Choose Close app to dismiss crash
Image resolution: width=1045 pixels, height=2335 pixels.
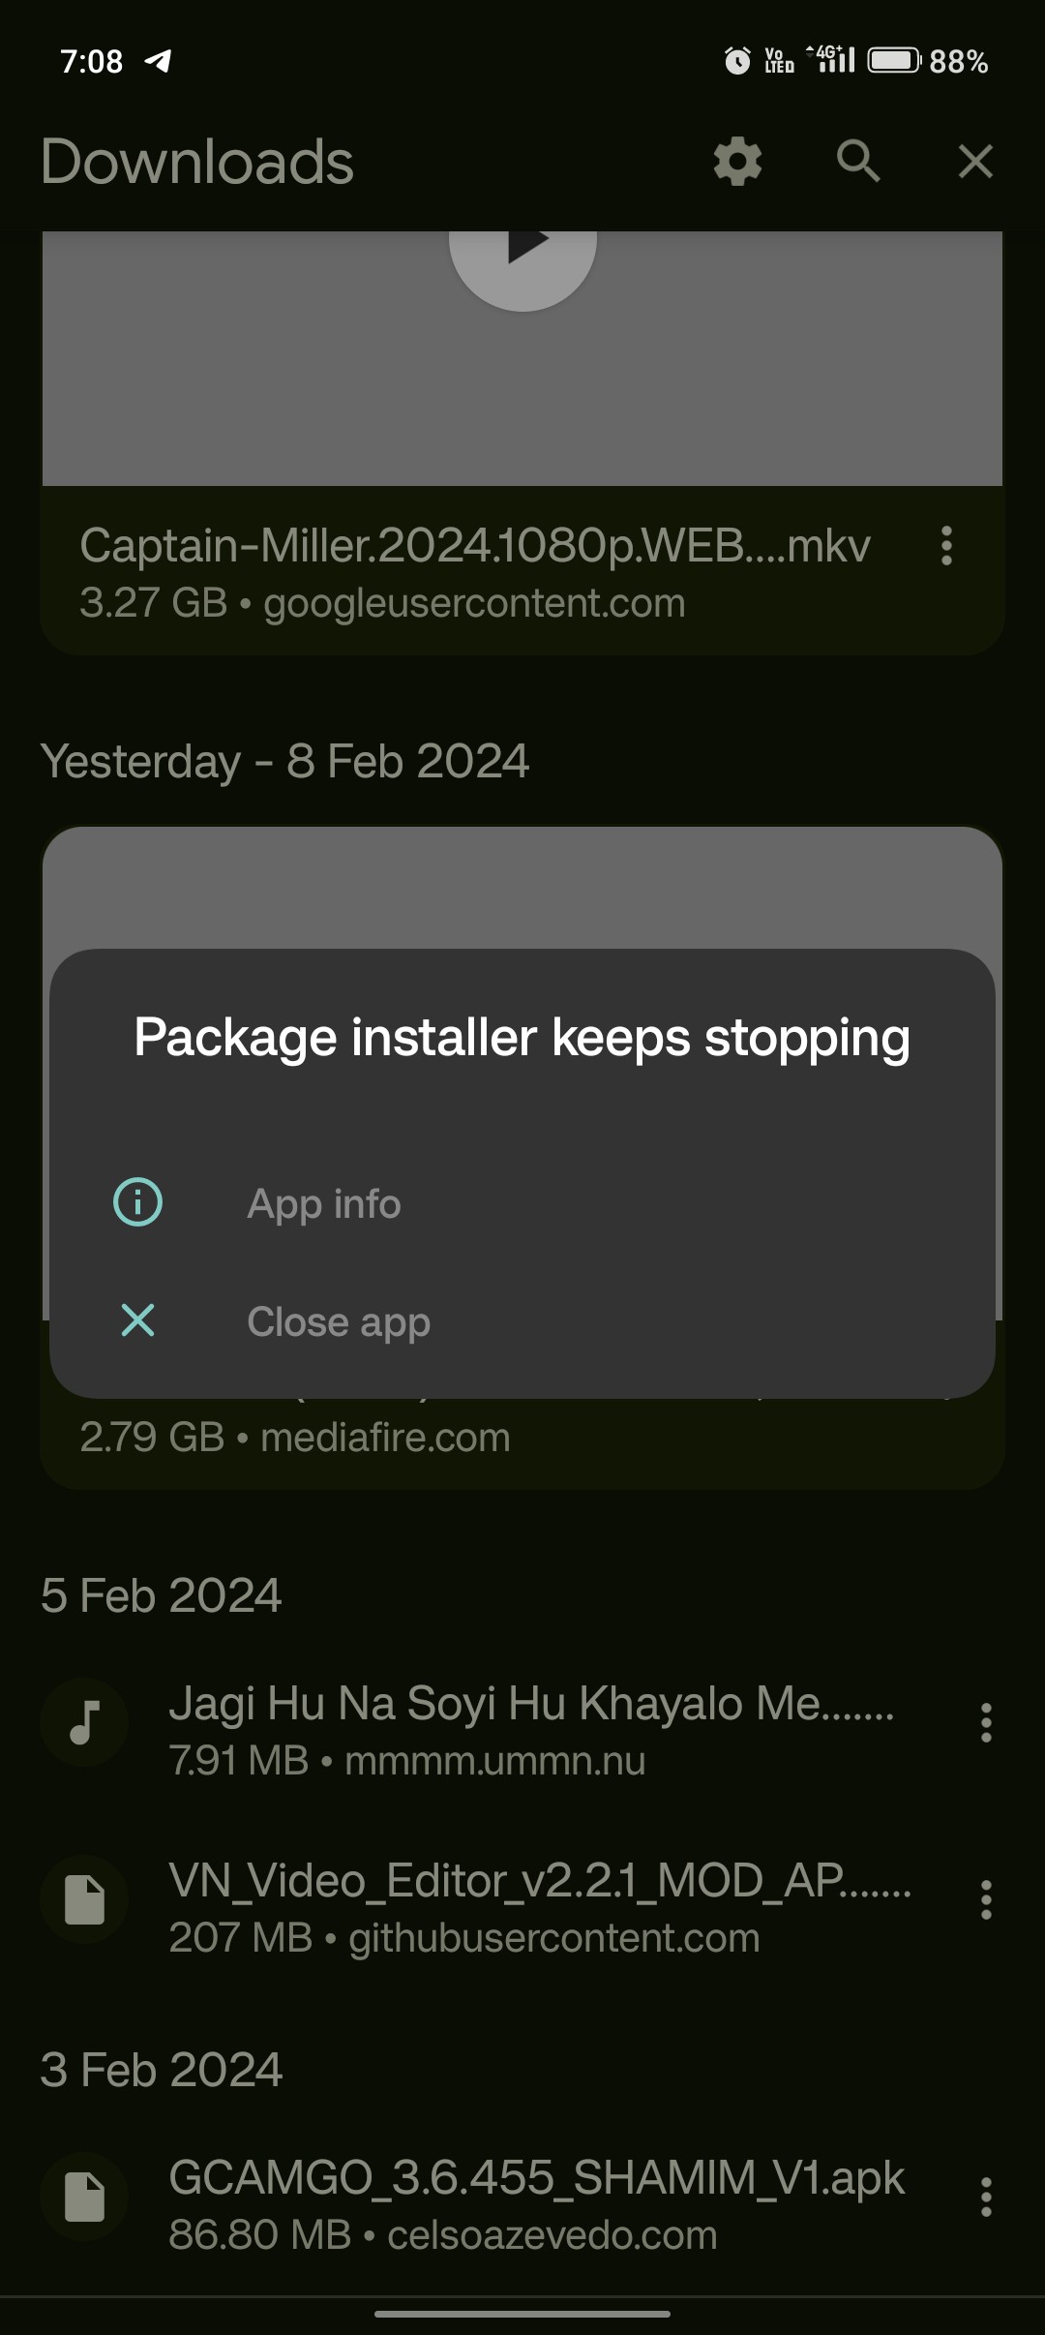pos(339,1319)
